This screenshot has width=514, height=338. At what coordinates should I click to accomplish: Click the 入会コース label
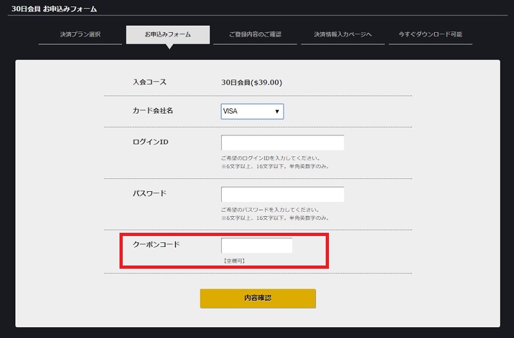point(150,82)
